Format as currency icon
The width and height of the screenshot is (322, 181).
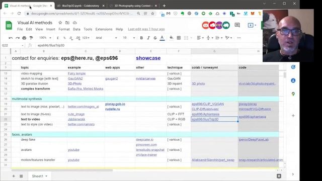click(58, 38)
